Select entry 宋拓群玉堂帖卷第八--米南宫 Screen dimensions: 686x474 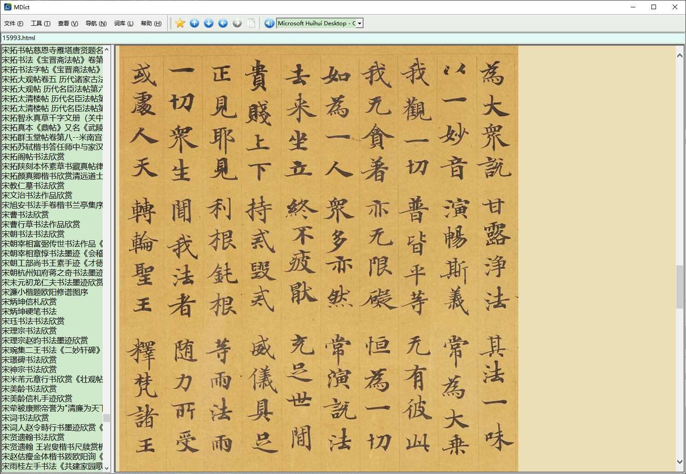point(52,137)
